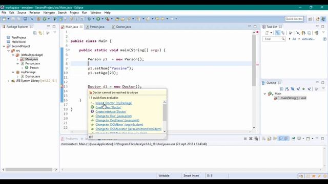The image size is (328, 184).
Task: Click the Focus on Workweek icon in Task List
Action: (291, 33)
